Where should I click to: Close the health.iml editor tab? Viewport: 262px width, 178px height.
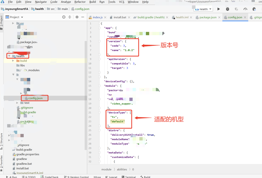click(191, 17)
